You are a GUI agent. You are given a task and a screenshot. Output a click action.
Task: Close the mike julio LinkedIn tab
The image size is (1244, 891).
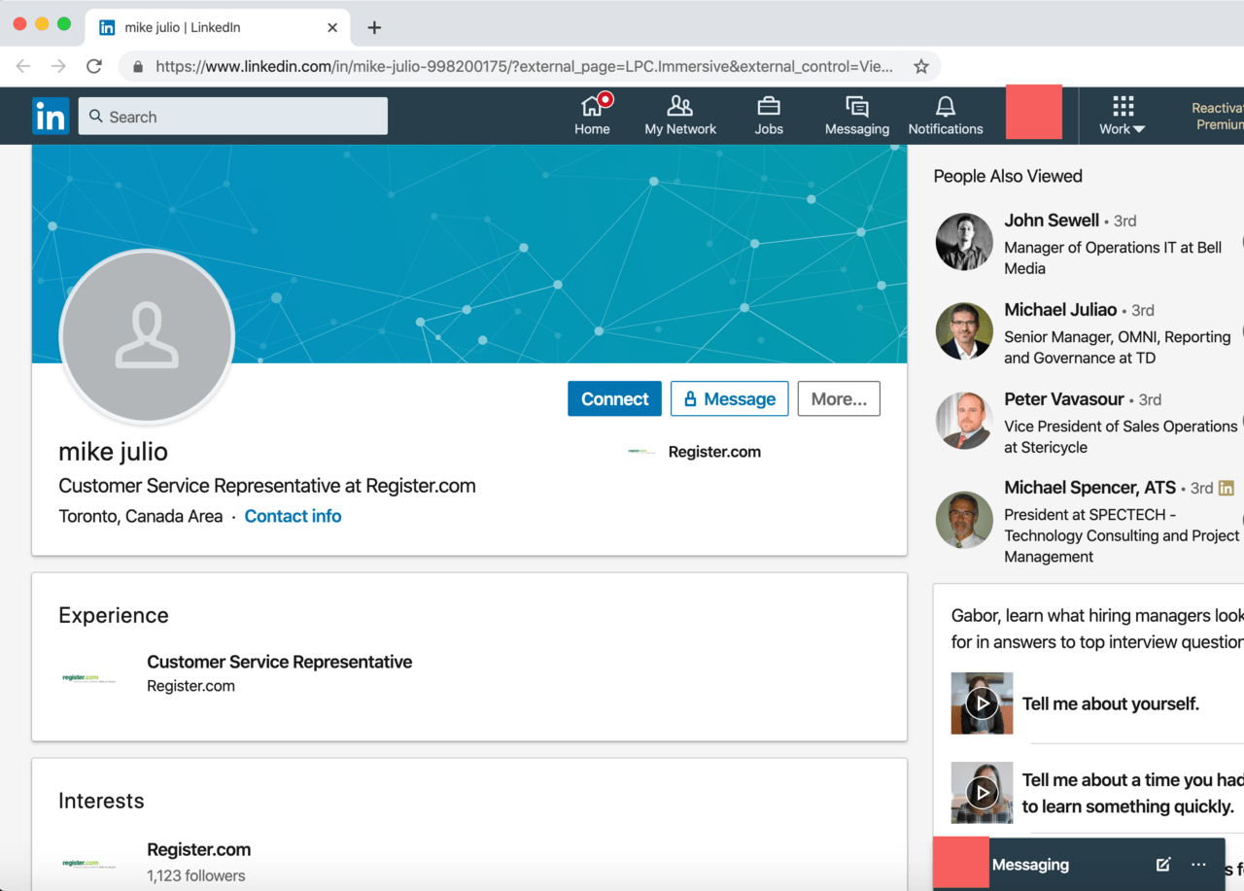pyautogui.click(x=332, y=28)
